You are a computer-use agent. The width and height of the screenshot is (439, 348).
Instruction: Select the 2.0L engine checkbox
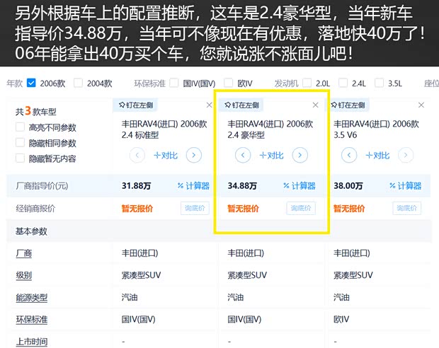click(x=307, y=83)
